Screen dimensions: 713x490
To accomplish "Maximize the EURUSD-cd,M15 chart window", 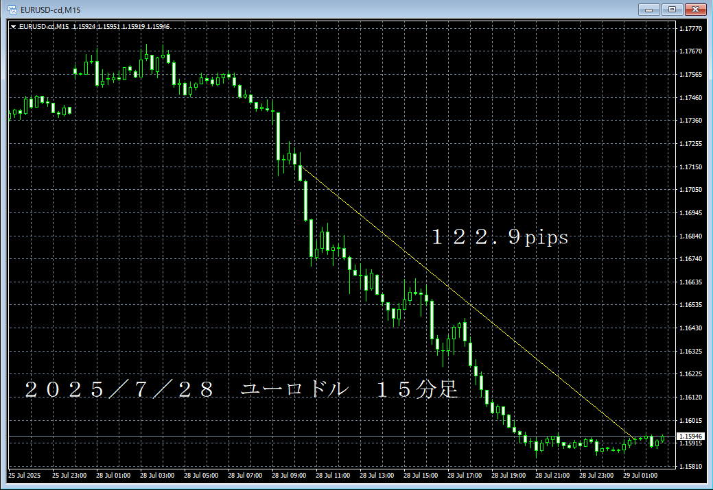I will coord(672,9).
